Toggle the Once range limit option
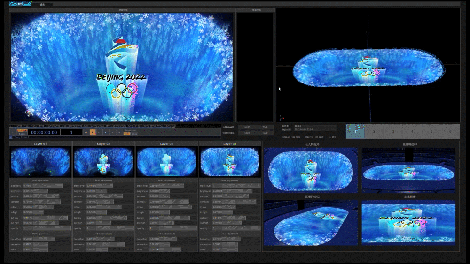Screen dimensions: 470x264 [x=134, y=134]
